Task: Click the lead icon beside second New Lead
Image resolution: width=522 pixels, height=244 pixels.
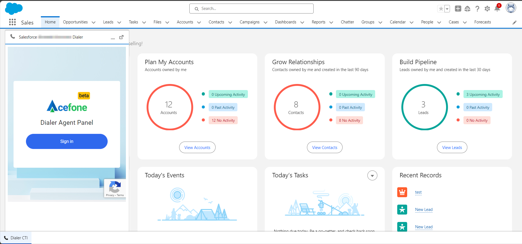Action: [402, 227]
